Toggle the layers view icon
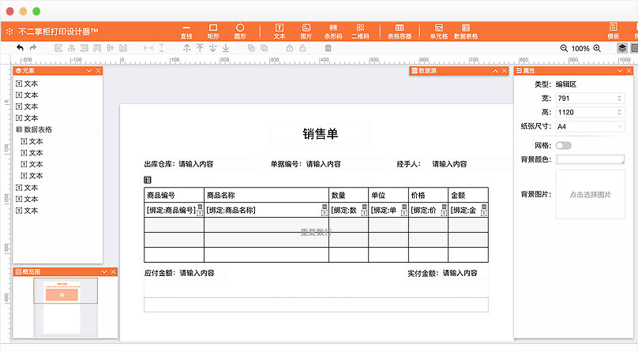 622,48
